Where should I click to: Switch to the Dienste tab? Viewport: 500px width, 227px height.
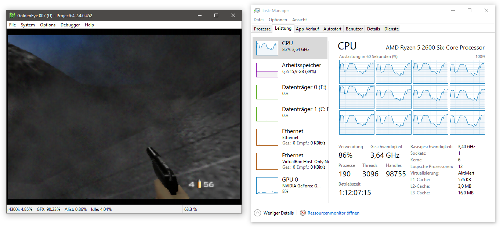pos(391,29)
